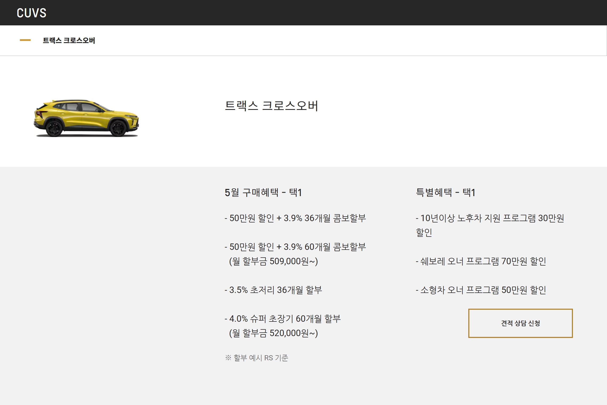Click the 소형차 오너 프로그램 50만원 할인 line
Image resolution: width=607 pixels, height=405 pixels.
[481, 290]
